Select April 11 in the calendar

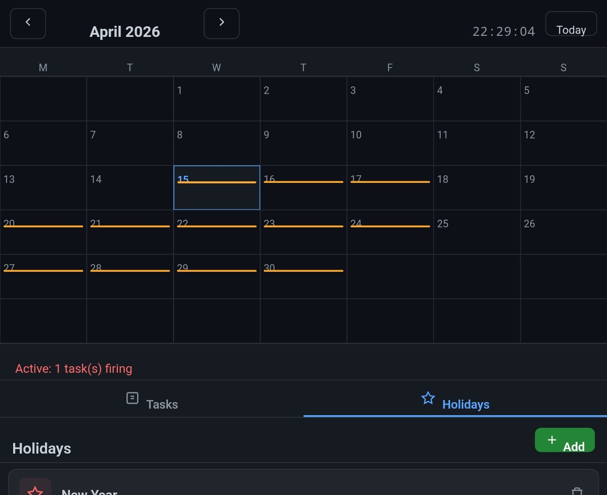(477, 143)
